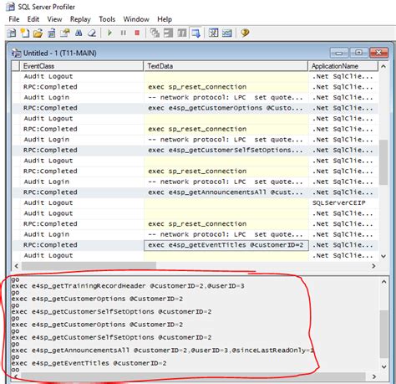Image resolution: width=396 pixels, height=384 pixels.
Task: Open the Performance Monitor toolbar icon
Action: (227, 33)
